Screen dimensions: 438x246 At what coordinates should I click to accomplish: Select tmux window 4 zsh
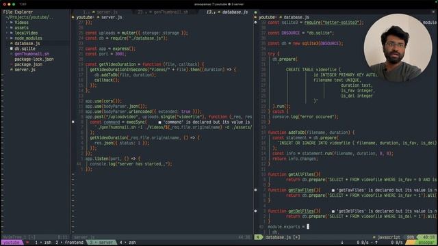click(127, 243)
